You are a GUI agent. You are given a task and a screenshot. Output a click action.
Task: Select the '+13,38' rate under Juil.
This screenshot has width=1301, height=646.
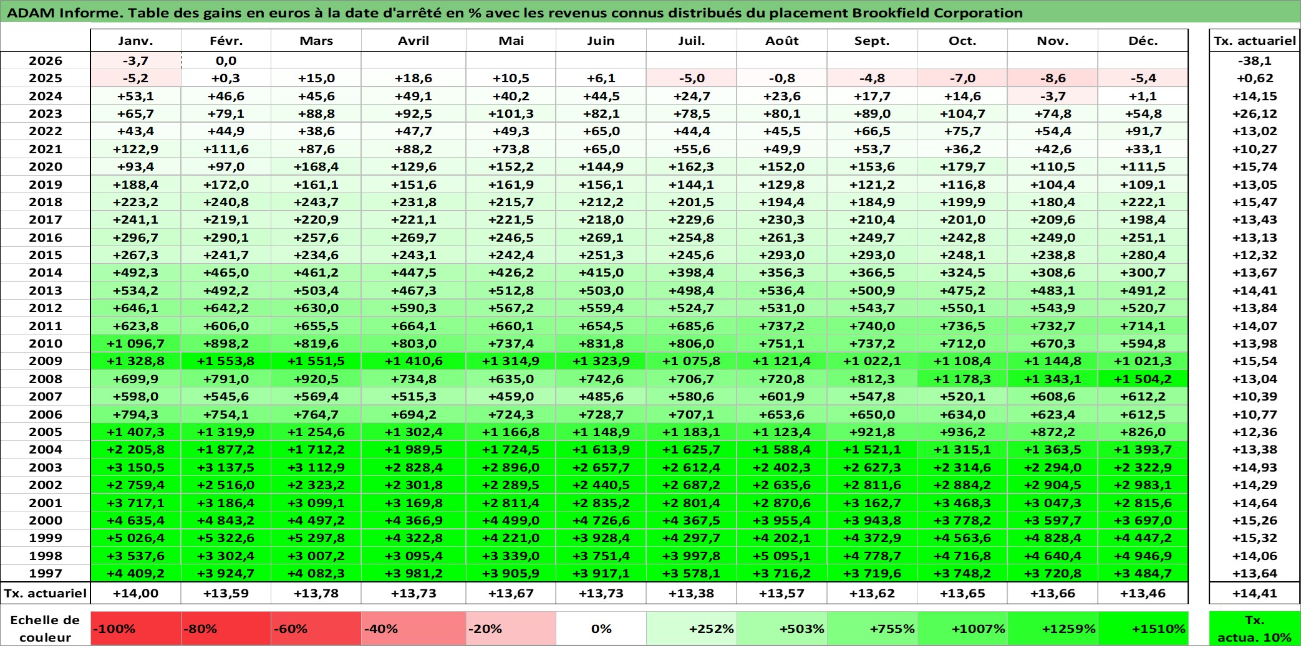pyautogui.click(x=692, y=593)
